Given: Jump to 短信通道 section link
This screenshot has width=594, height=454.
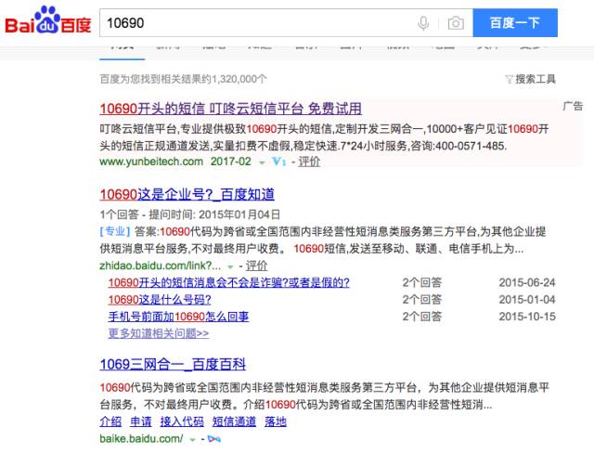Looking at the screenshot, I should (x=234, y=422).
